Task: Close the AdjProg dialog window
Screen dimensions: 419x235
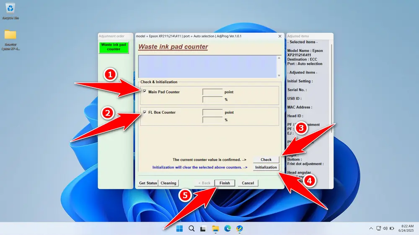Action: tap(280, 36)
